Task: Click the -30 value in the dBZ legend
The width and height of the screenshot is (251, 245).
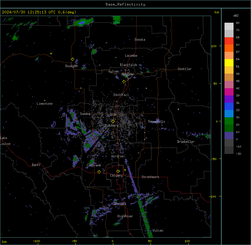Action: [x=238, y=154]
